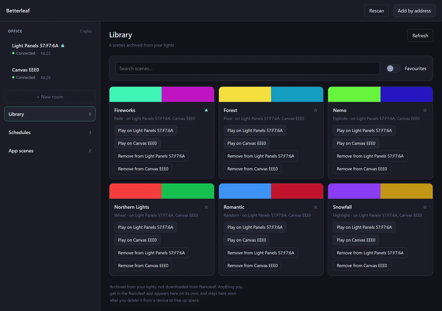
Task: Remove Northern Lights from Canvas EEE0
Action: (x=143, y=265)
